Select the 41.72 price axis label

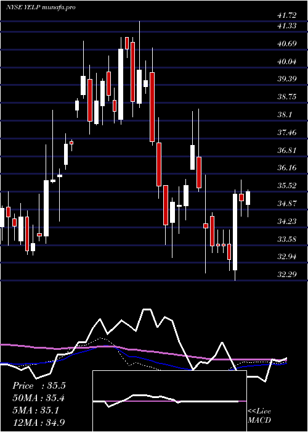[x=287, y=15]
